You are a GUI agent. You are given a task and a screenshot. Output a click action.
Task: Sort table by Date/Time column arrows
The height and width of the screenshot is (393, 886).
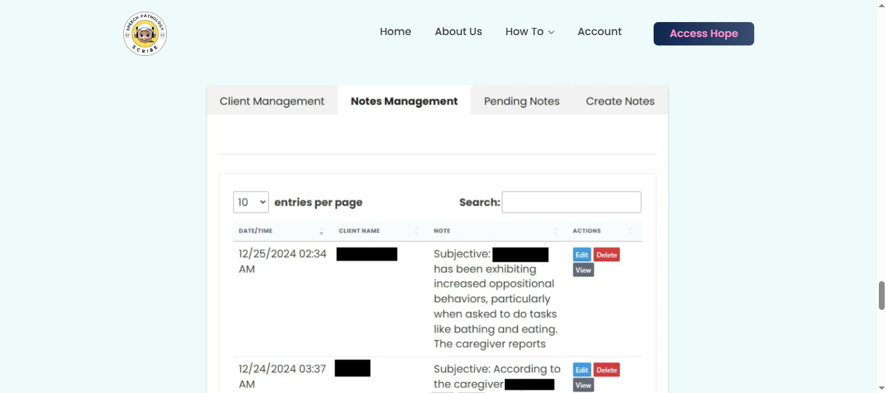[321, 231]
